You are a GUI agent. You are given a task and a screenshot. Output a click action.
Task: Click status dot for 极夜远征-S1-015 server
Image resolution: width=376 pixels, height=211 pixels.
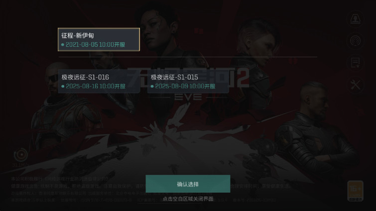[x=152, y=86]
